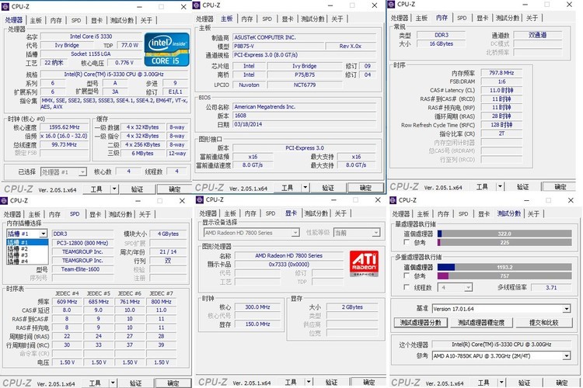Click the 提交和比较 button

tap(544, 322)
